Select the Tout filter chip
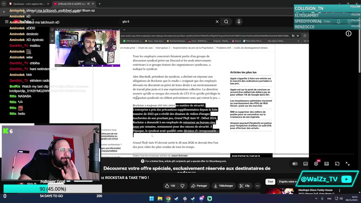The width and height of the screenshot is (361, 203). [270, 182]
